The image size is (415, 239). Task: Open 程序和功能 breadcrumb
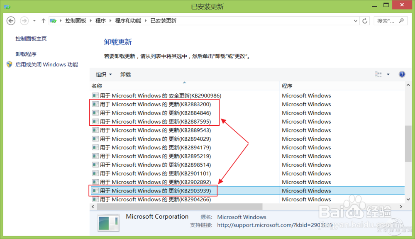(128, 21)
